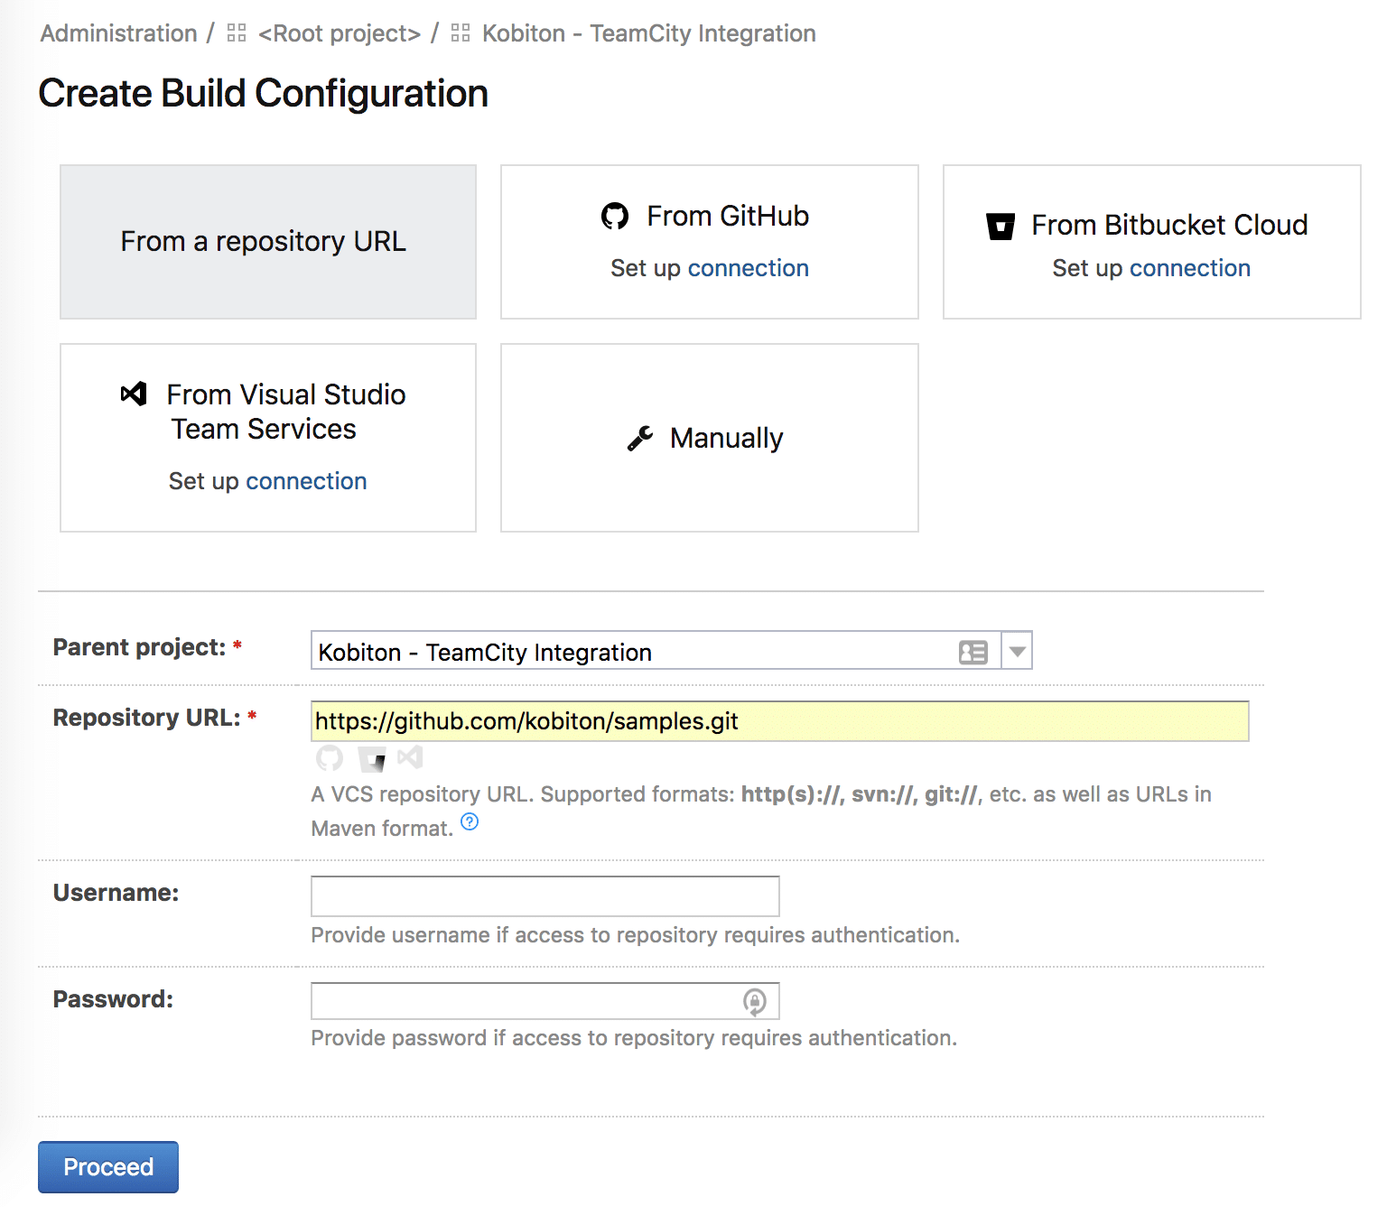Click the 'Provide username if access' hint text

(636, 935)
